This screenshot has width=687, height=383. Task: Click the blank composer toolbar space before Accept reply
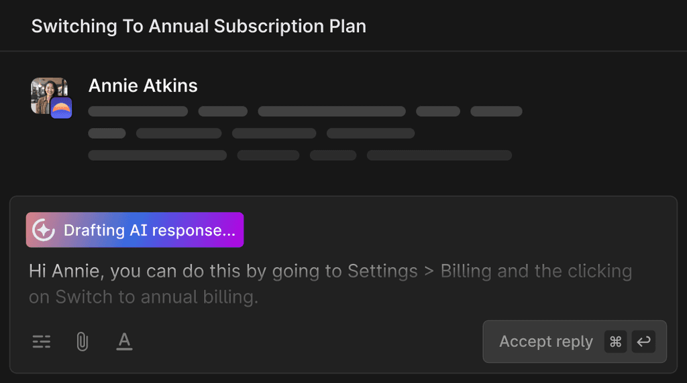pos(307,341)
